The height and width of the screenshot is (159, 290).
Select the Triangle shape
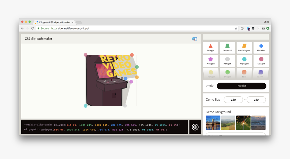(x=210, y=48)
